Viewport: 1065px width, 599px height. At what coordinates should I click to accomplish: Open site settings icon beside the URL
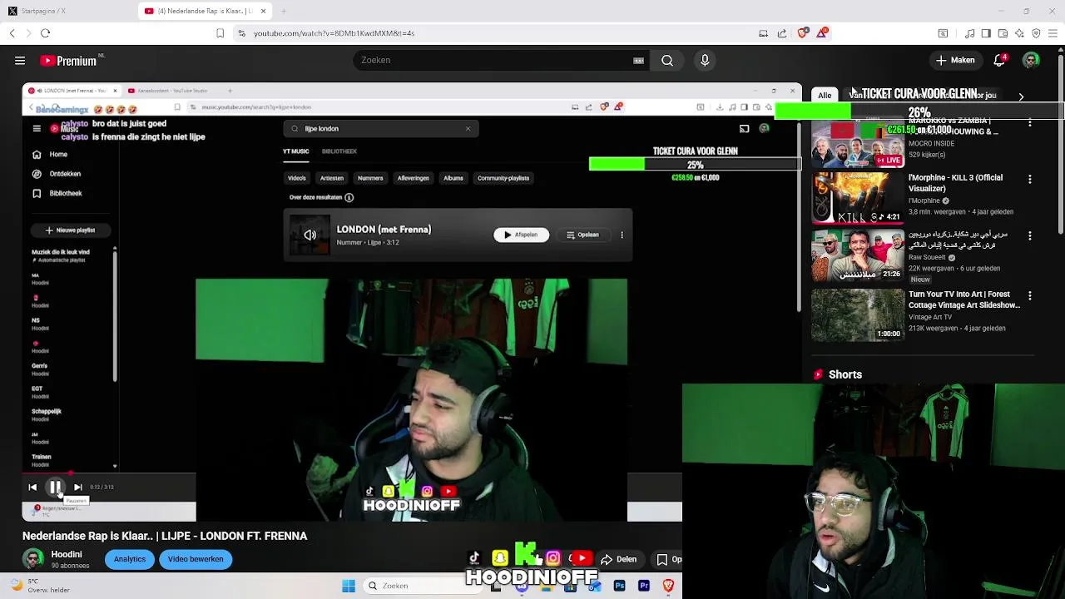click(241, 33)
